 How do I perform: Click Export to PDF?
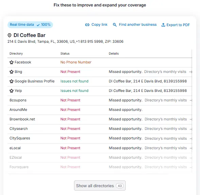click(x=176, y=25)
